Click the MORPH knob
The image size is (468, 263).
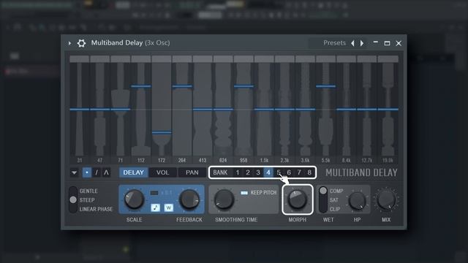click(x=298, y=199)
